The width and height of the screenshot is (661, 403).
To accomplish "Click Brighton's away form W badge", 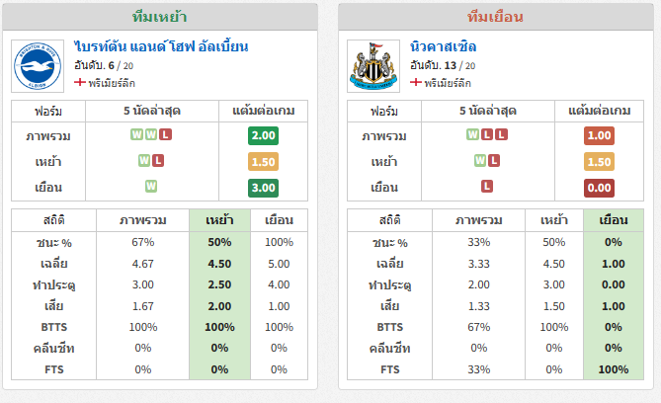I will [x=151, y=186].
